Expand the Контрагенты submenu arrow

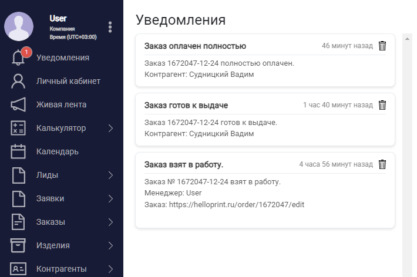[x=110, y=269]
